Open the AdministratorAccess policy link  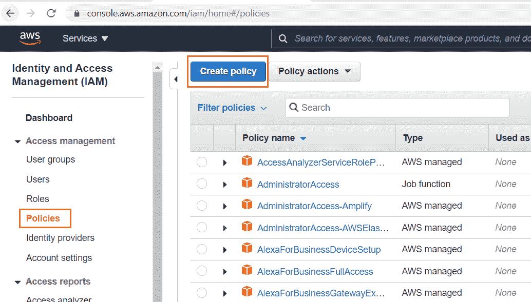(298, 185)
